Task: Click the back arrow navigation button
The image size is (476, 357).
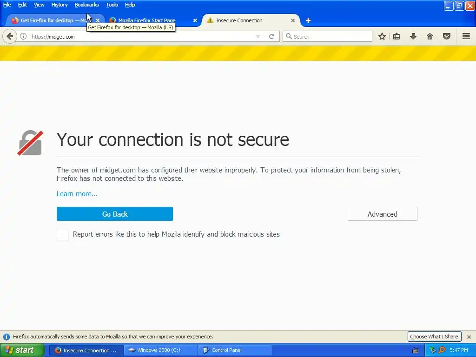Action: coord(10,36)
